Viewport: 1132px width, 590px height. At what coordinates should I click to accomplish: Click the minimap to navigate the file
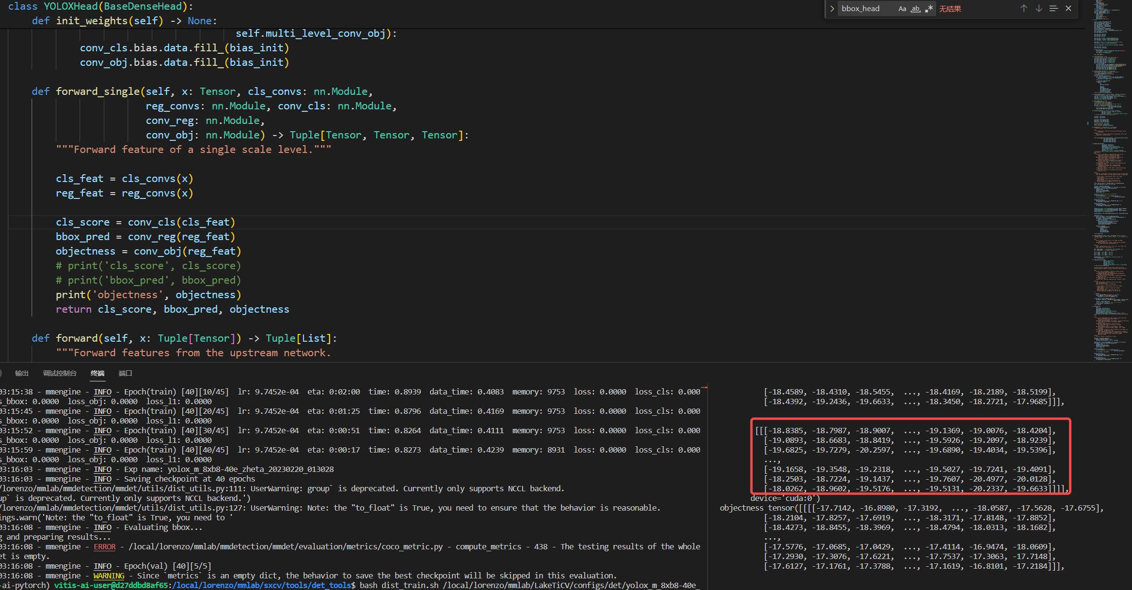1110,194
